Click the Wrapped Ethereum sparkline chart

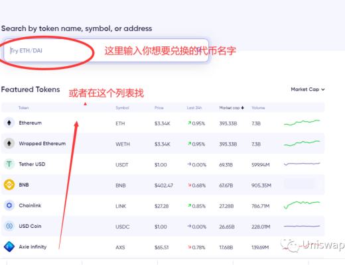click(302, 143)
